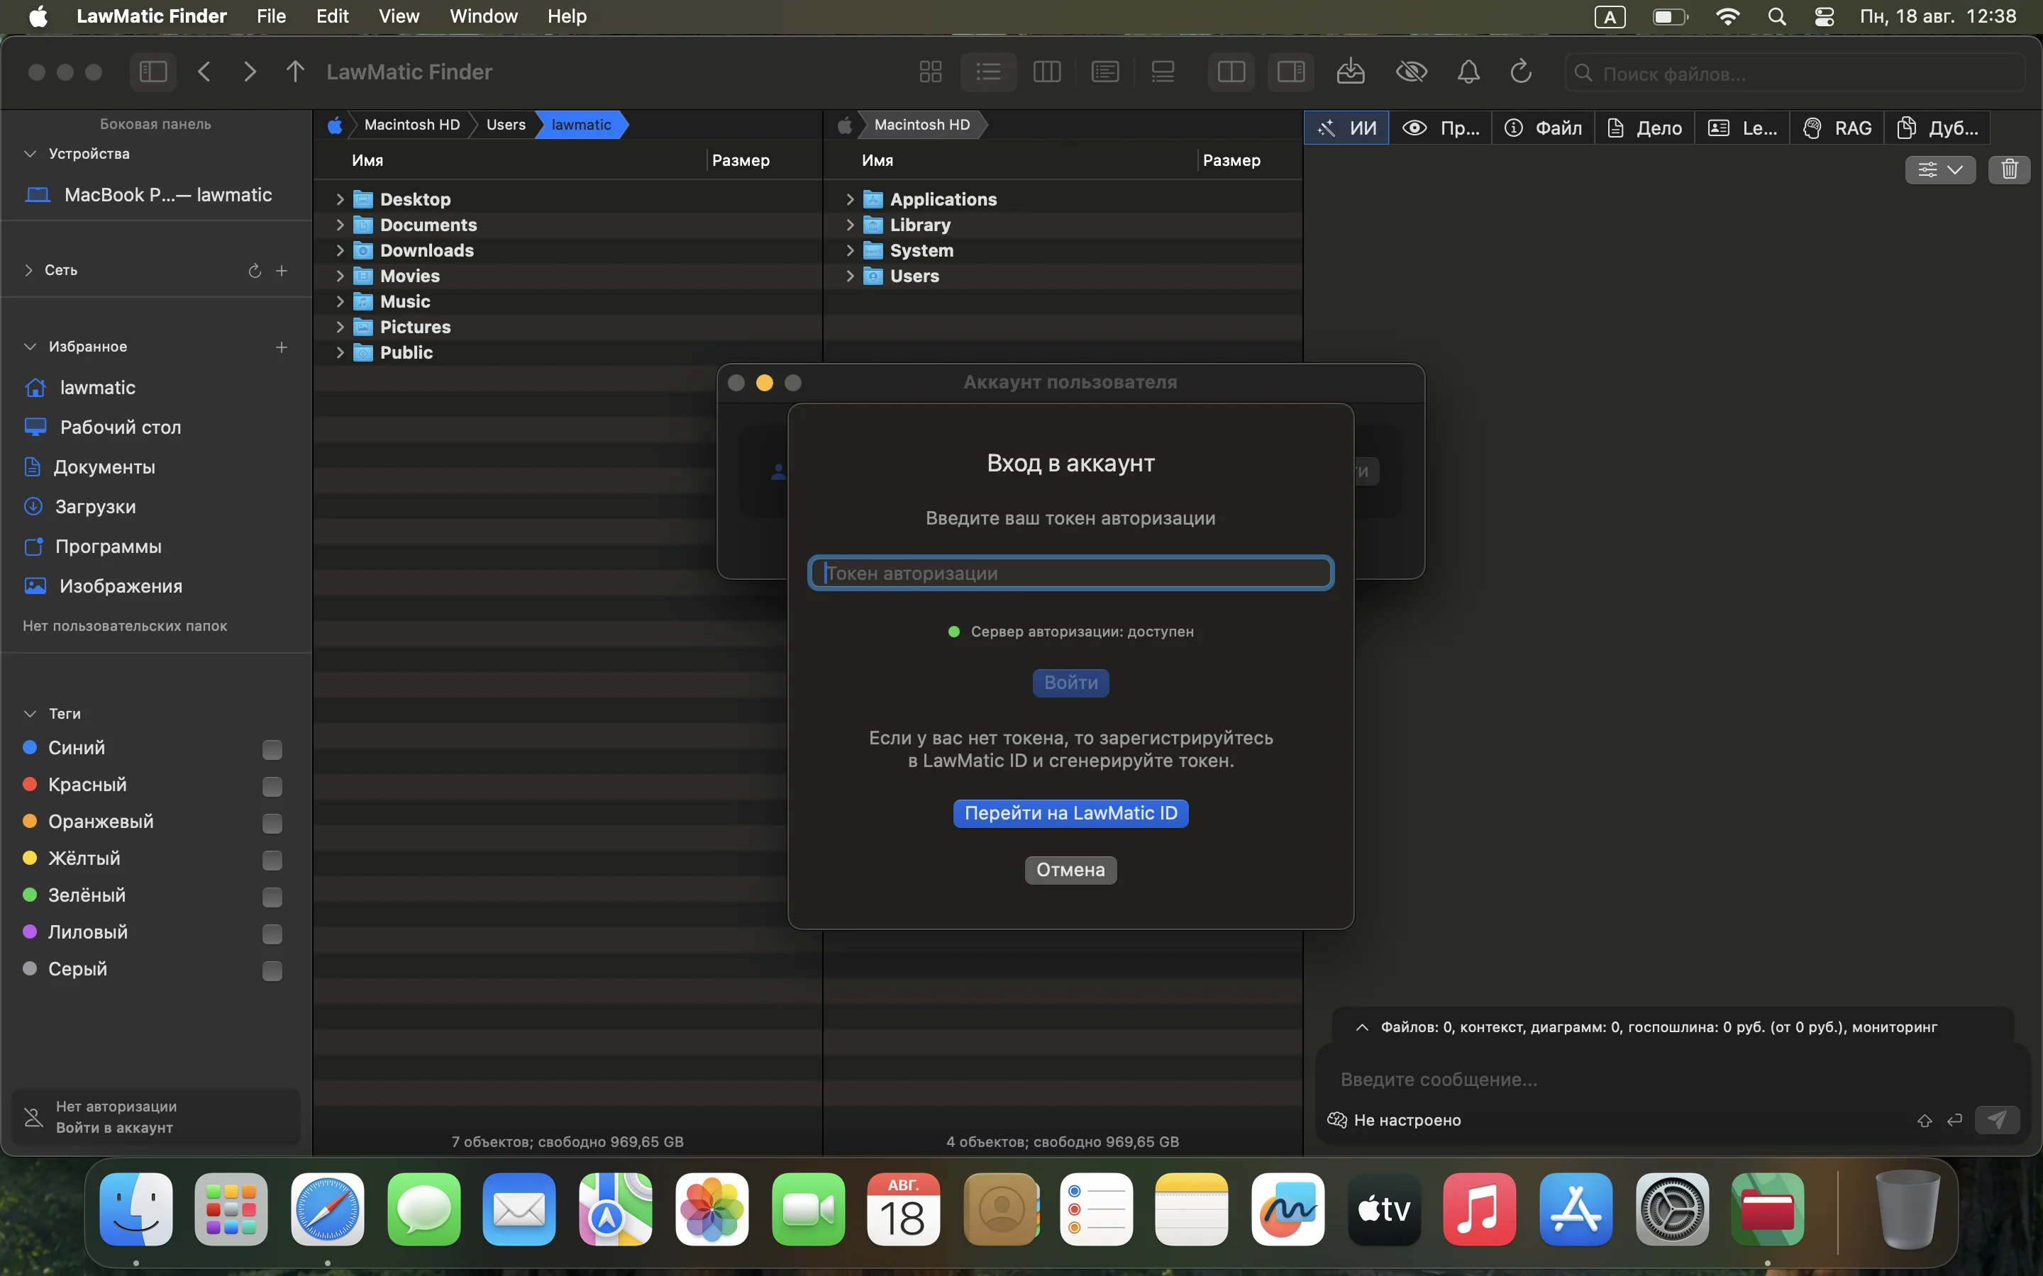This screenshot has height=1276, width=2043.
Task: Toggle the sidebar with the toolbar sidebar icon
Action: [x=153, y=72]
